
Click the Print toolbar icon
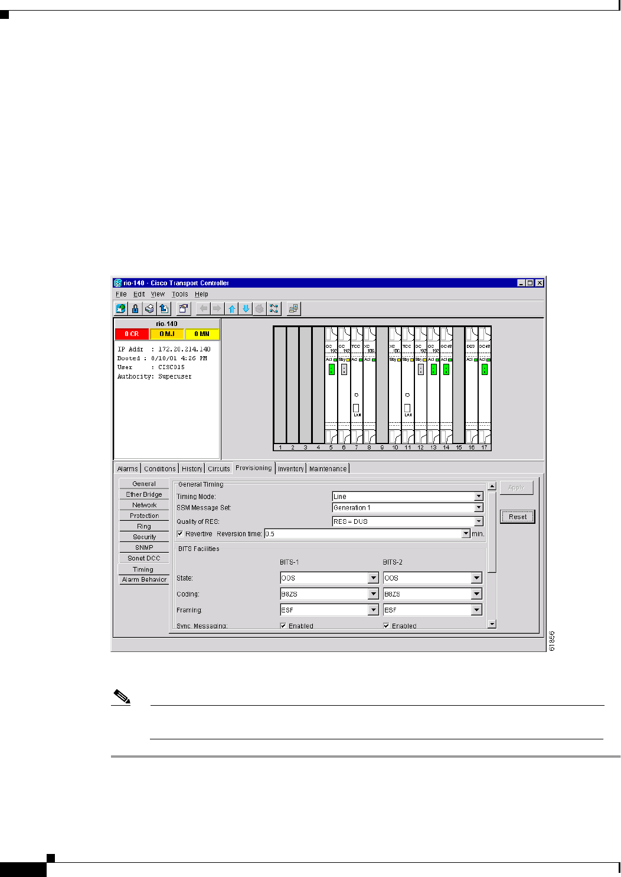(x=149, y=308)
